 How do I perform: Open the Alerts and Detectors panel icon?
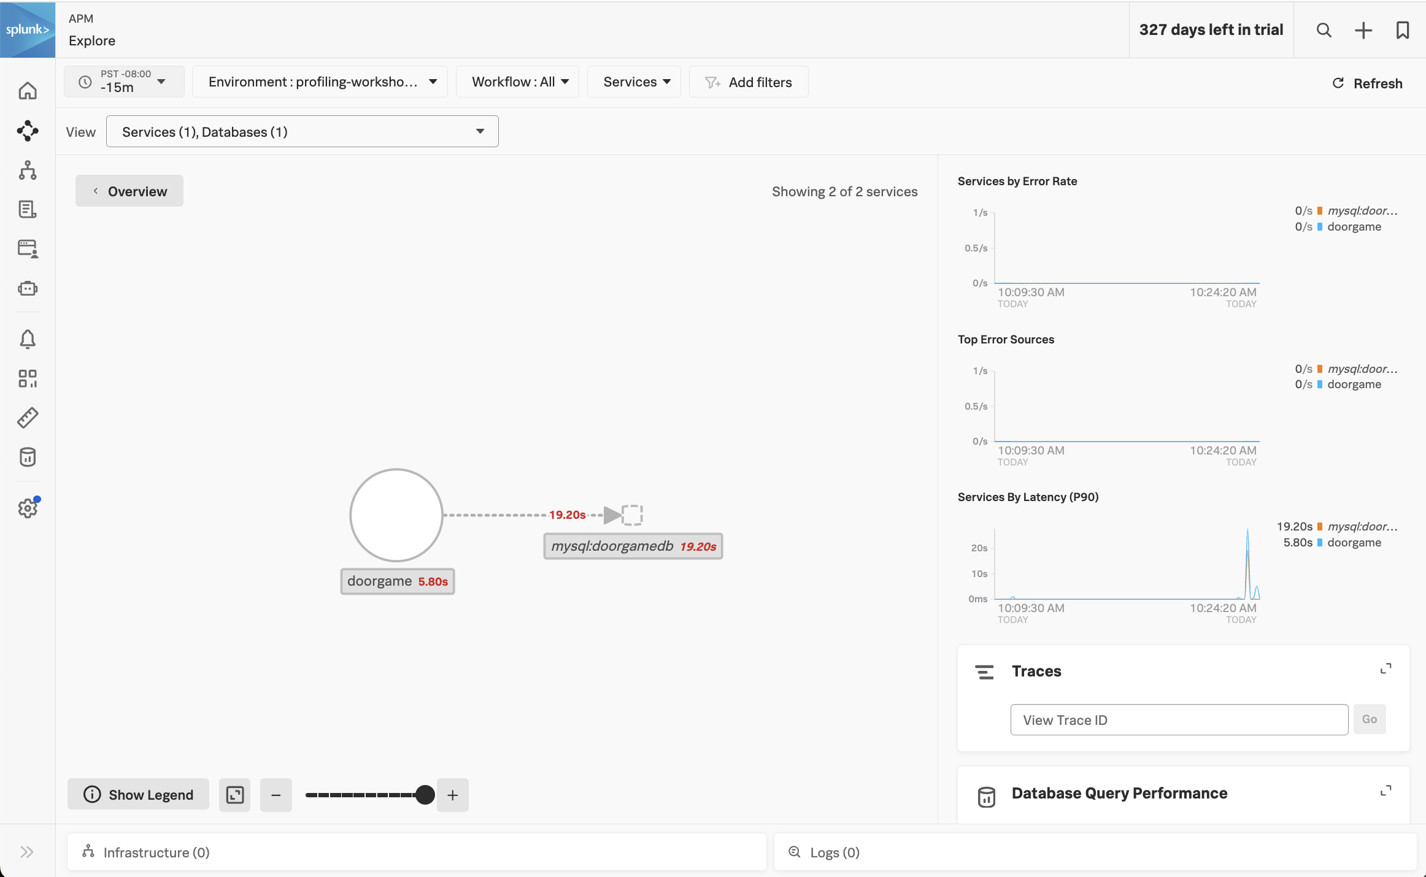click(28, 338)
